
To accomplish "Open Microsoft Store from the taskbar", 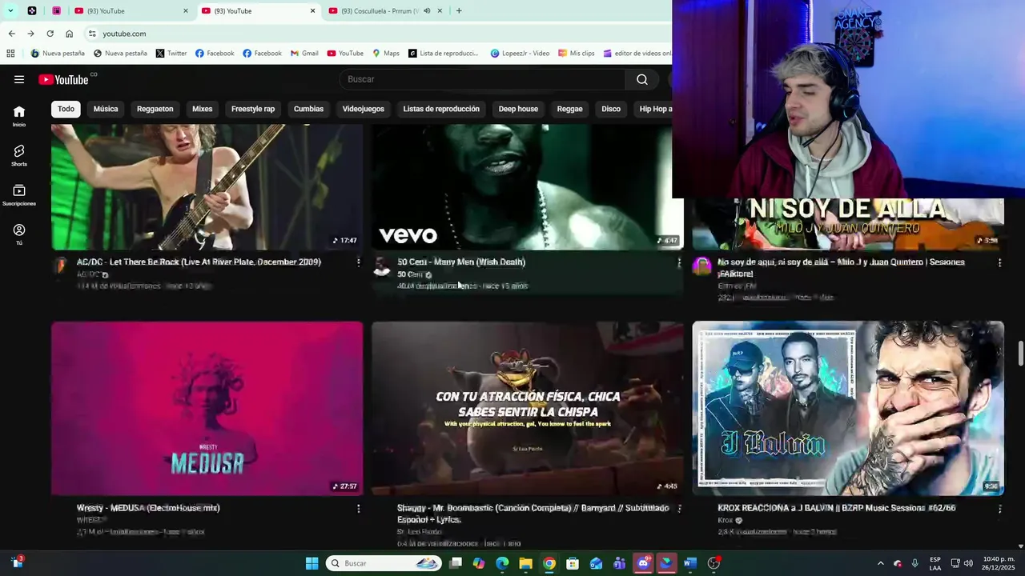I will pyautogui.click(x=573, y=563).
